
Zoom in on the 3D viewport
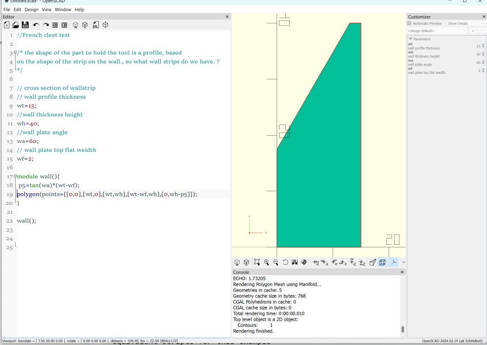[x=266, y=262]
